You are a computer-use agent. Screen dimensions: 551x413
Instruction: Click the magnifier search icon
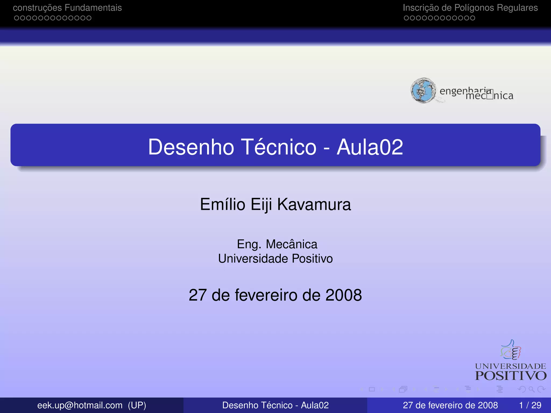click(x=531, y=389)
